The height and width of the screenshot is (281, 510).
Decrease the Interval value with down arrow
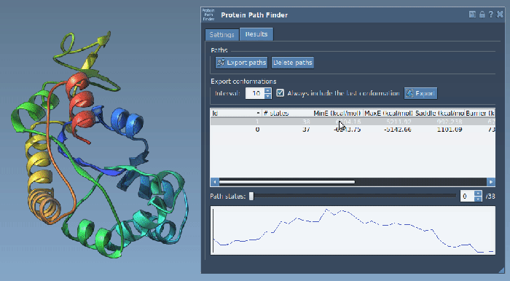(x=267, y=96)
